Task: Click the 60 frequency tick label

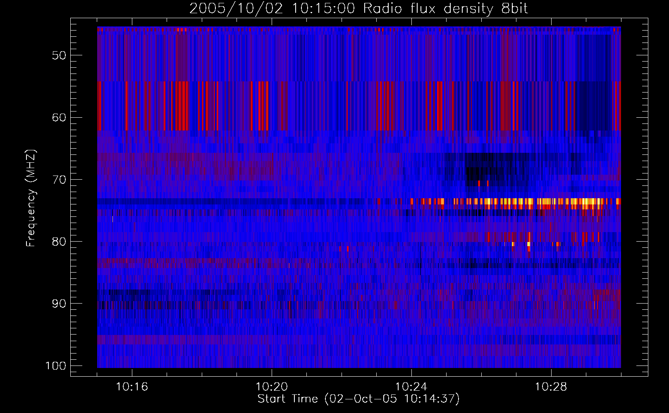Action: (x=59, y=117)
